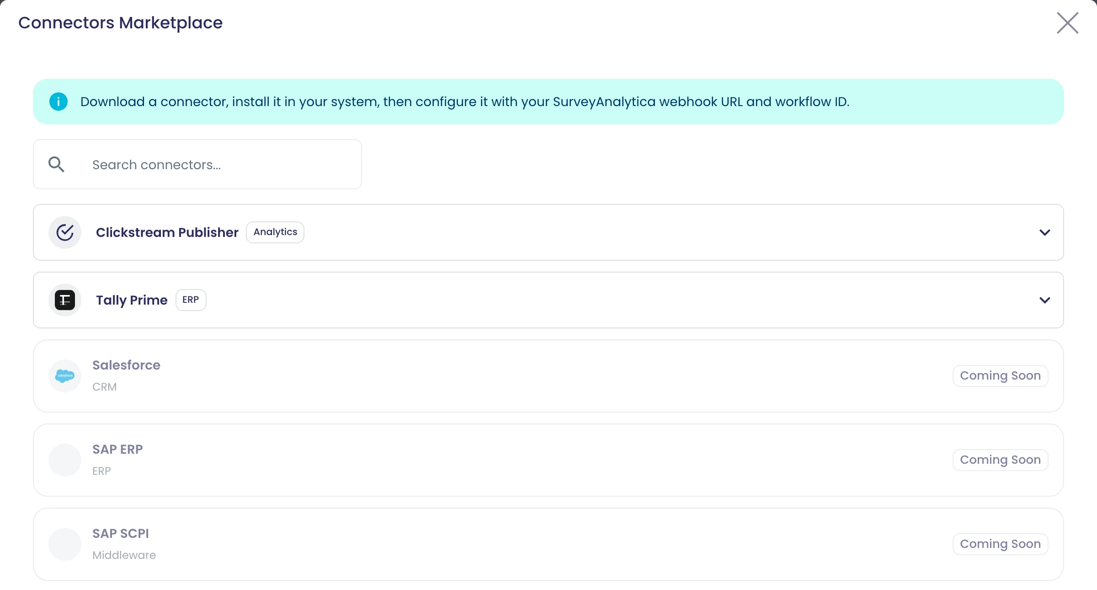
Task: Click the Middleware label under SAP SCPI
Action: 124,555
